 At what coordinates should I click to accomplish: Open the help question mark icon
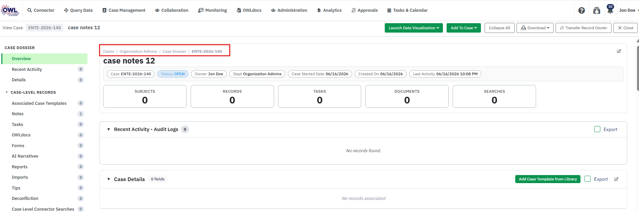581,10
